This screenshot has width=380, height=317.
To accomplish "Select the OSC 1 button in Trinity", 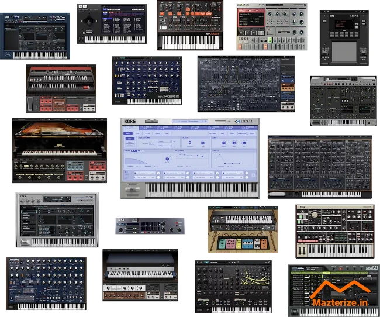I will (130, 139).
